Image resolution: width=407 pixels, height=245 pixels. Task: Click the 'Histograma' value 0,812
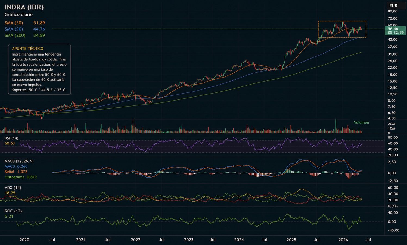tap(32, 177)
